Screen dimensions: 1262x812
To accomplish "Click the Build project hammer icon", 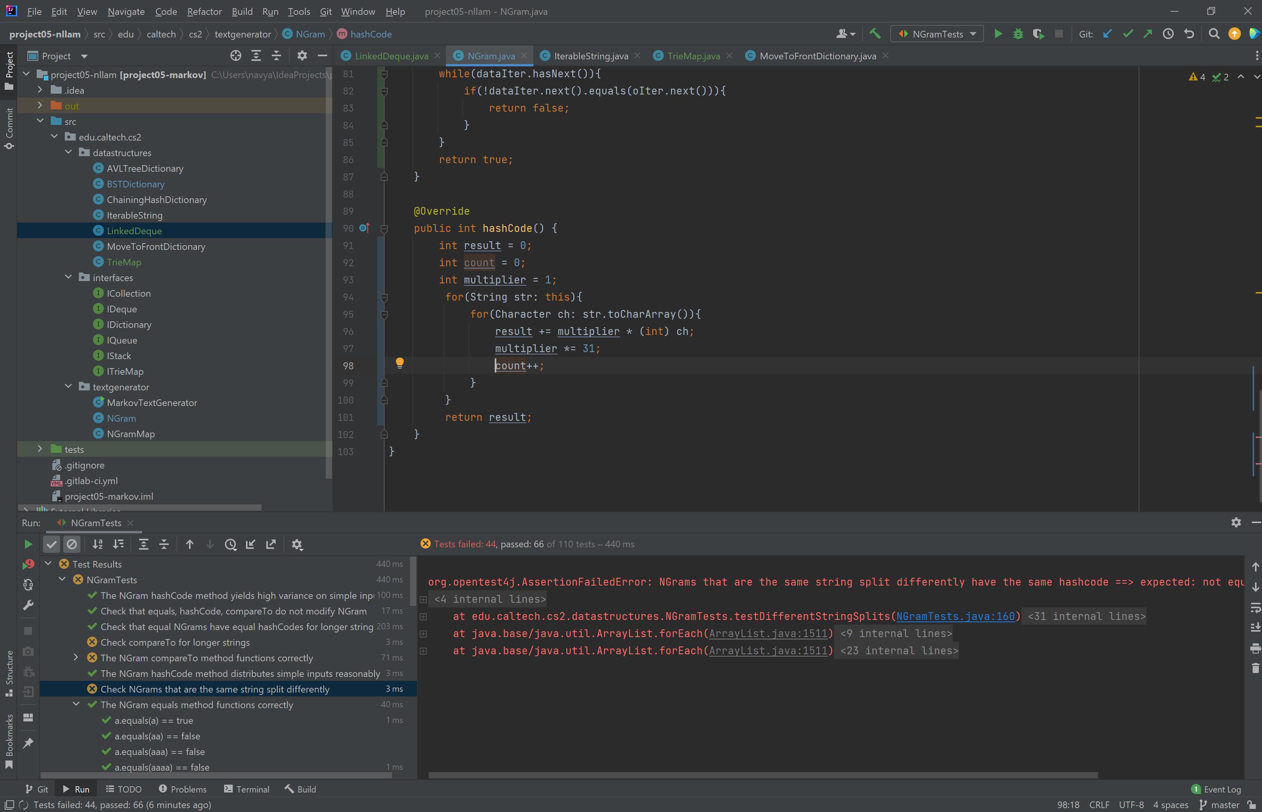I will coord(874,34).
